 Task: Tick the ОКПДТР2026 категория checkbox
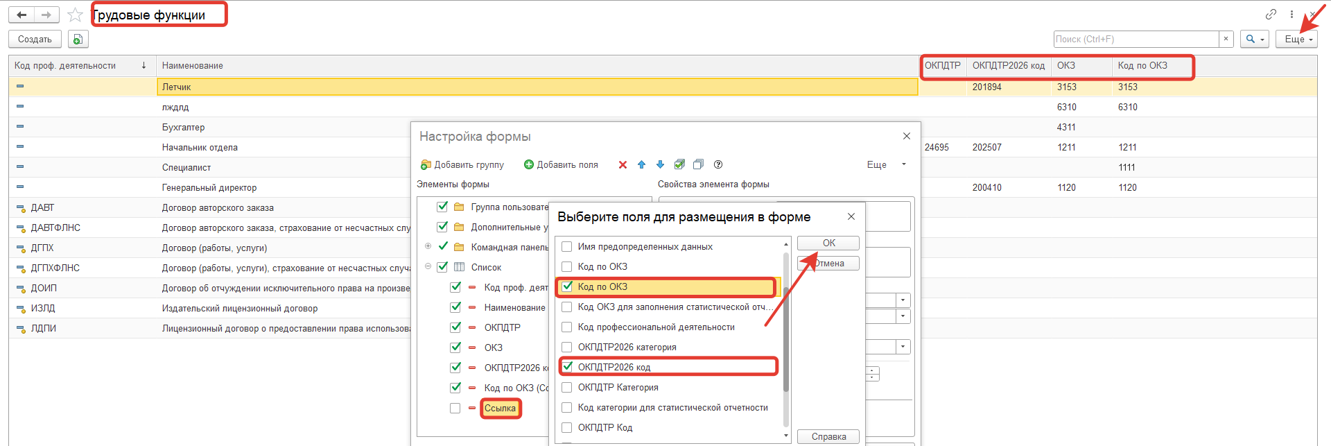567,347
